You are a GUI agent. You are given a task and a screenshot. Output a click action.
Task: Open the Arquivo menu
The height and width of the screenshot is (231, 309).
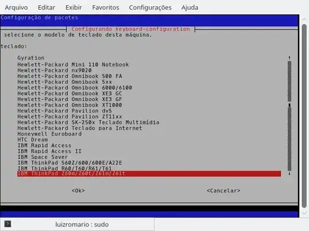pos(16,7)
